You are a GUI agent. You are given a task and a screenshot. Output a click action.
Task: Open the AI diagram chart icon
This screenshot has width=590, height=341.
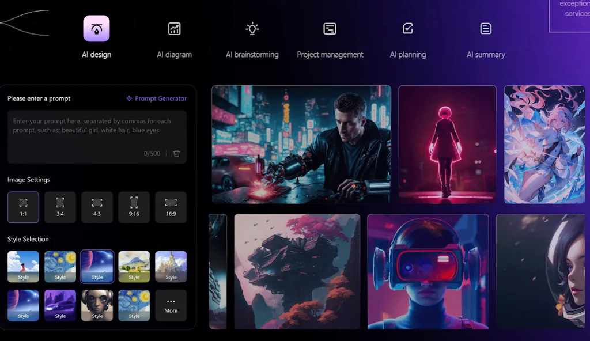pyautogui.click(x=174, y=29)
